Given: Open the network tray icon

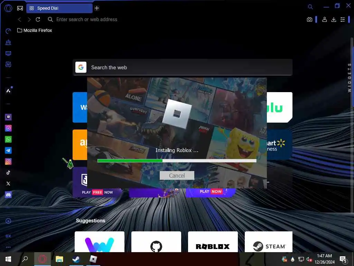Looking at the screenshot, I should pyautogui.click(x=301, y=259).
